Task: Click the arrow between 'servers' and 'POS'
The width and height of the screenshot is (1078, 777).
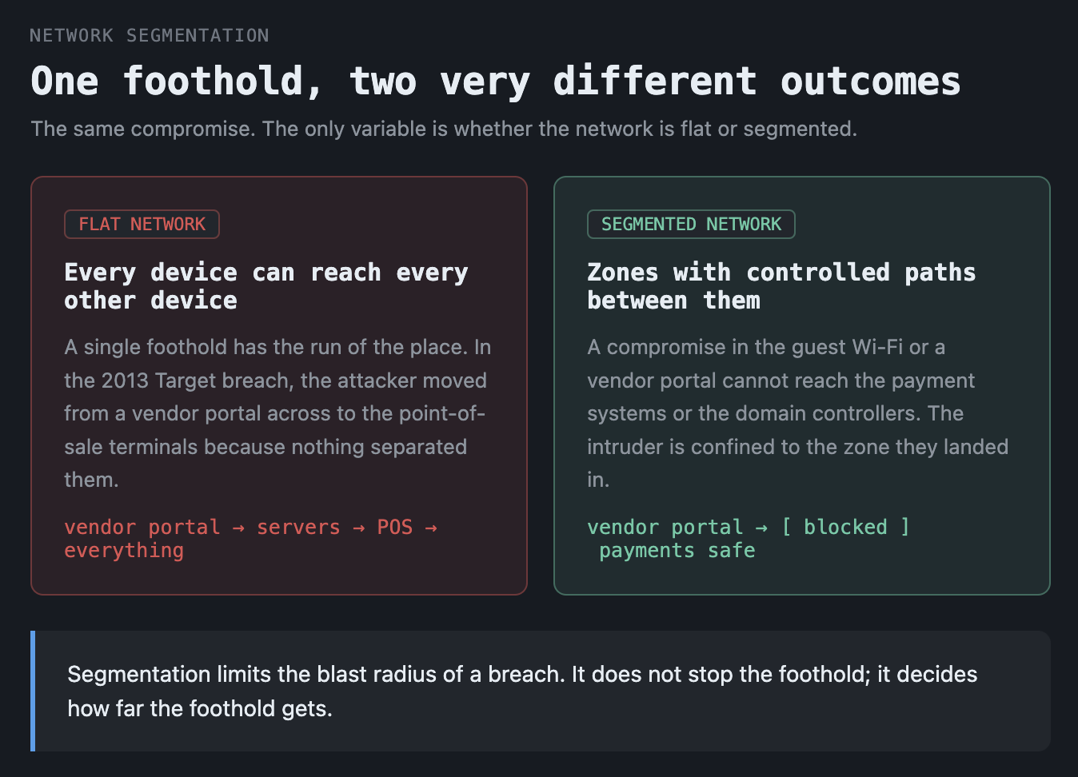Action: point(358,528)
